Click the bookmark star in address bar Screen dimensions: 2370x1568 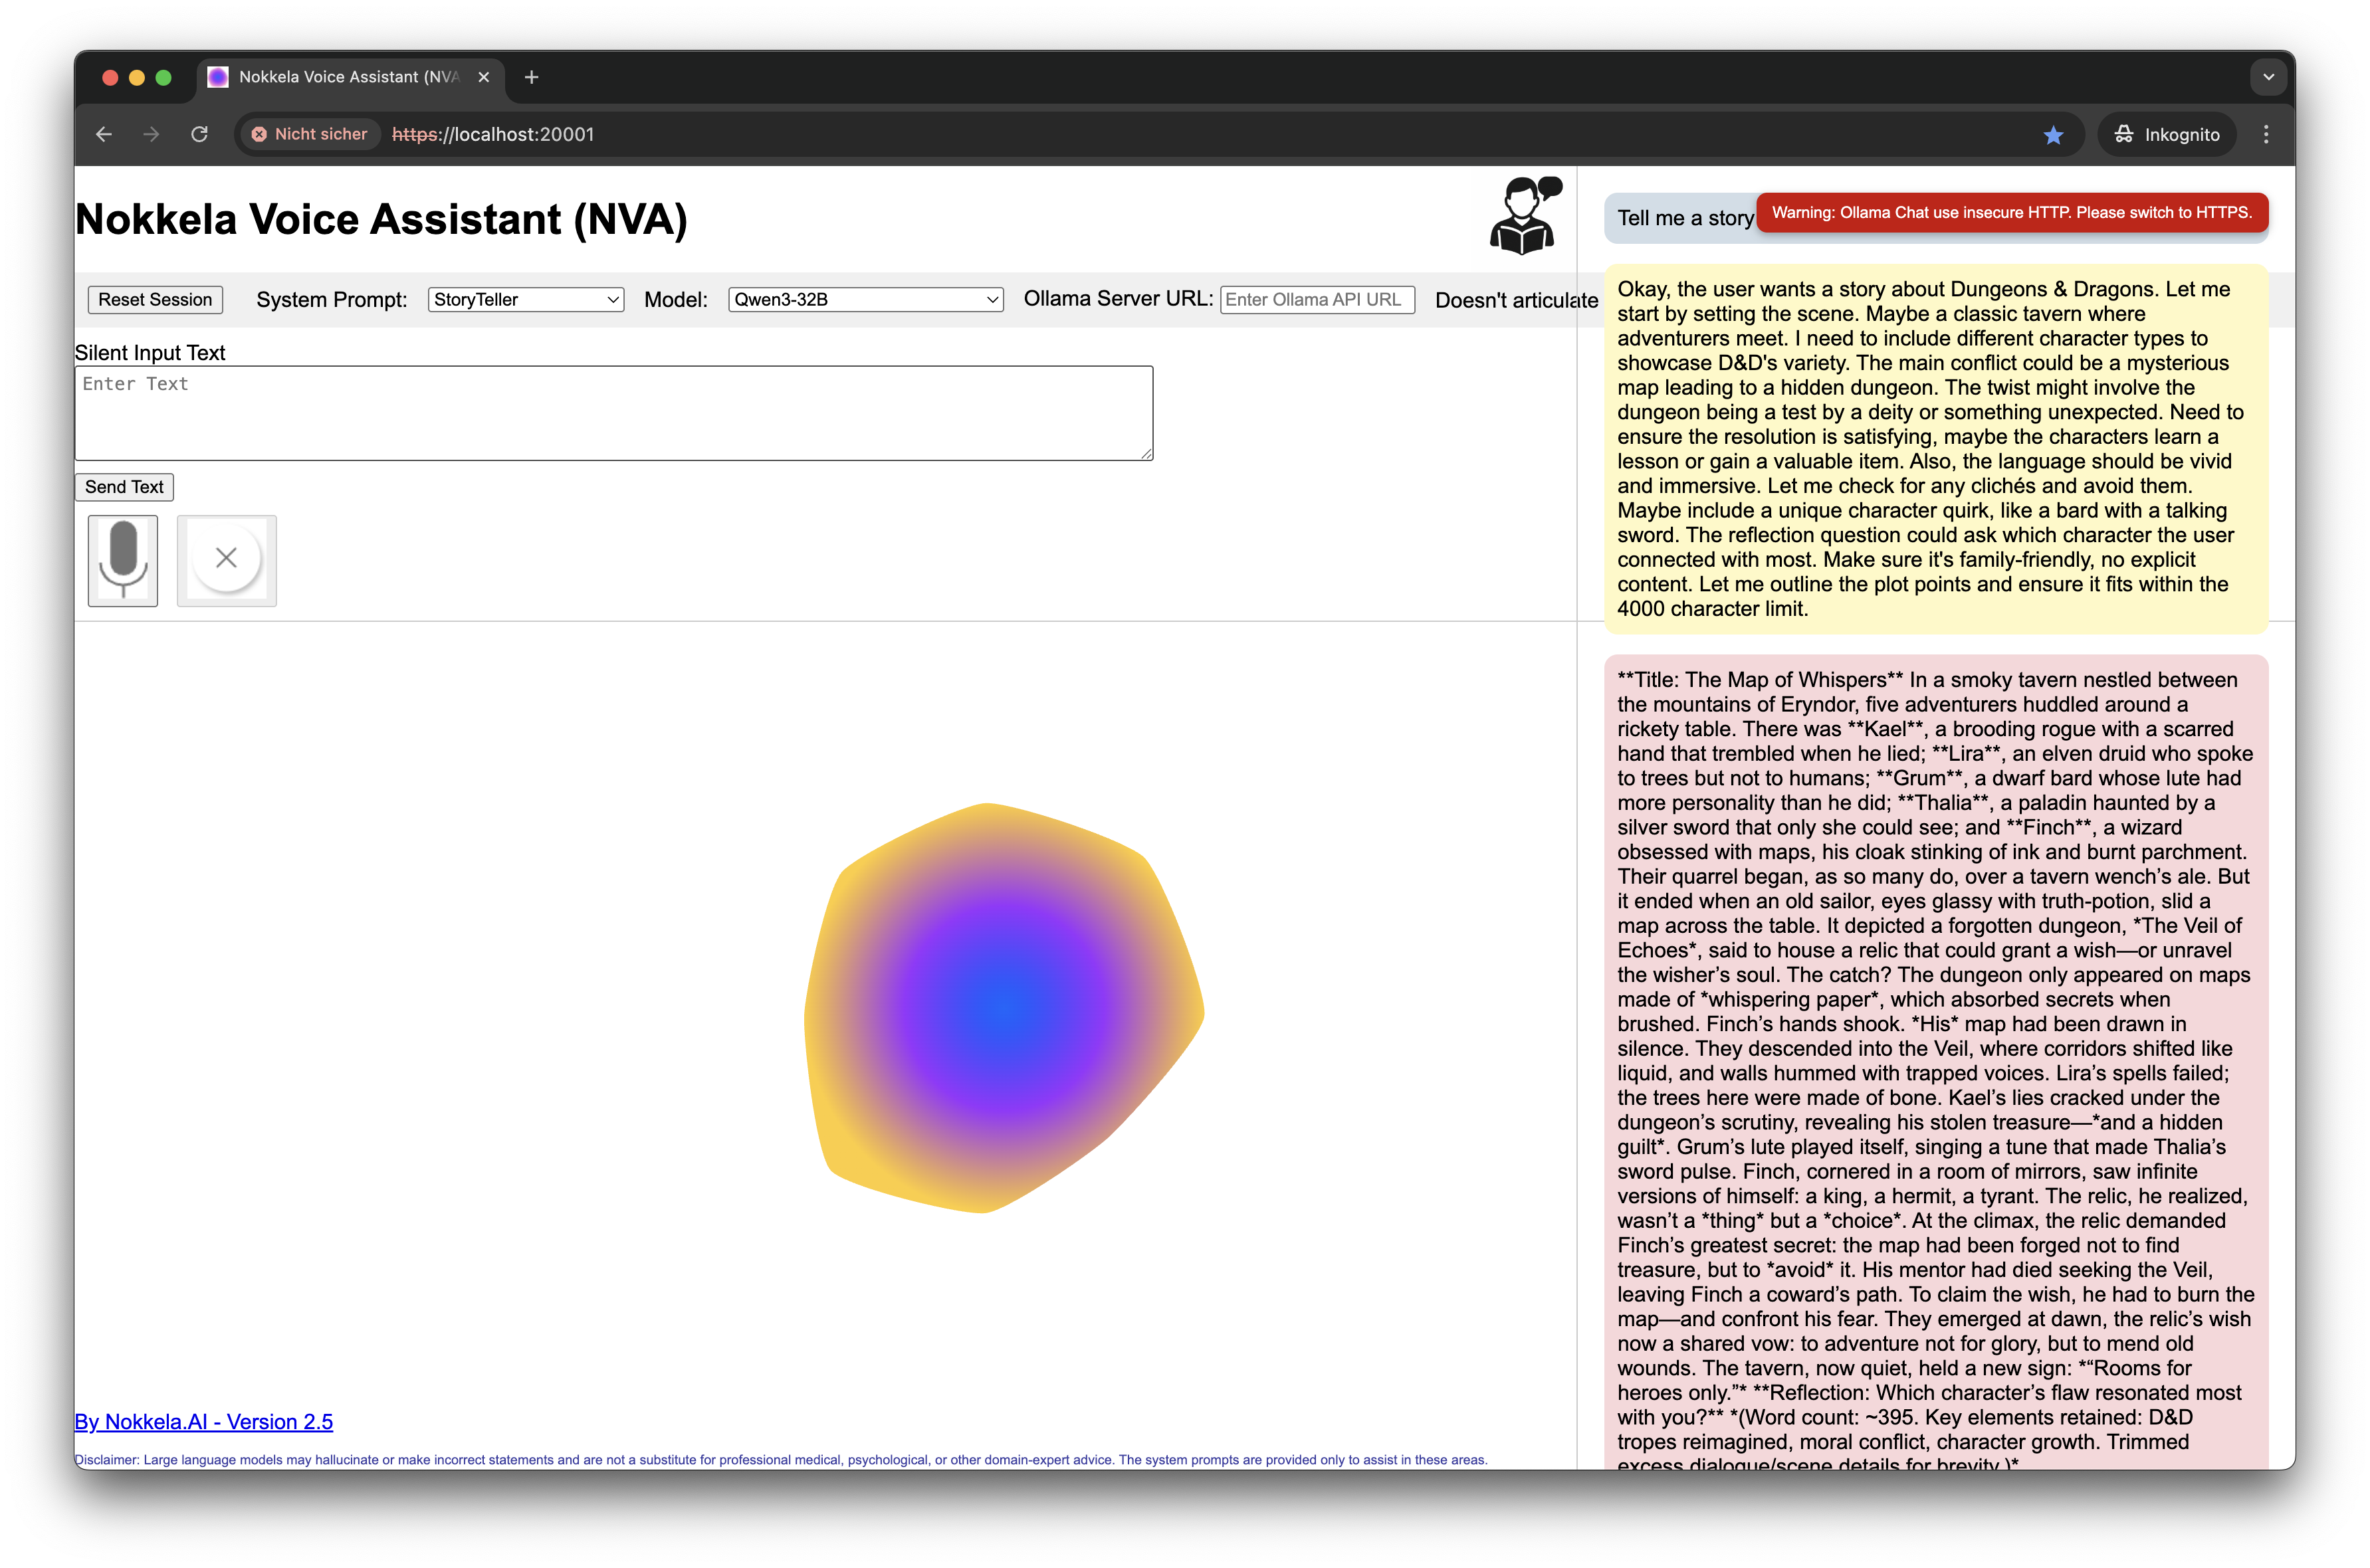click(x=2053, y=135)
